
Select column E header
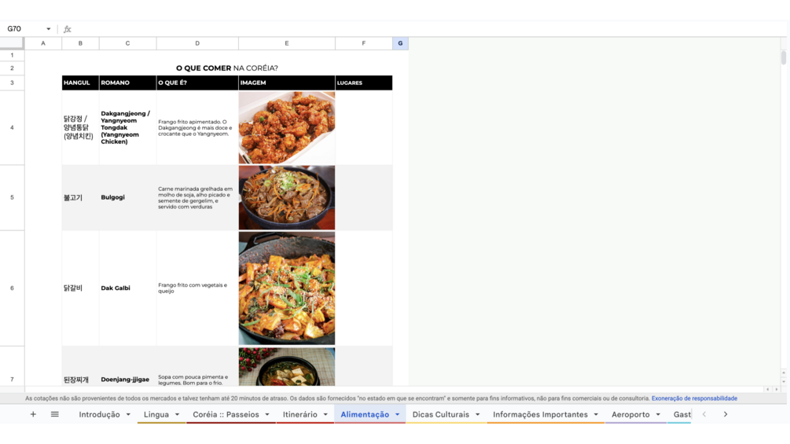click(287, 43)
